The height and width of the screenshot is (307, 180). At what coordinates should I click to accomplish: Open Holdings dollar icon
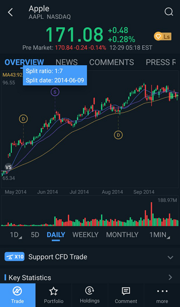90,291
